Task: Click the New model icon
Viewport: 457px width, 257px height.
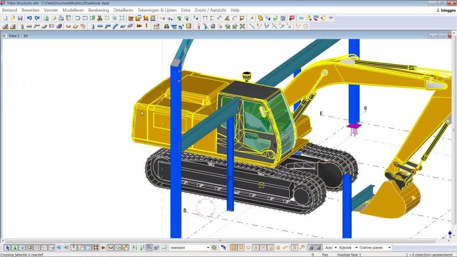Action: pos(5,18)
